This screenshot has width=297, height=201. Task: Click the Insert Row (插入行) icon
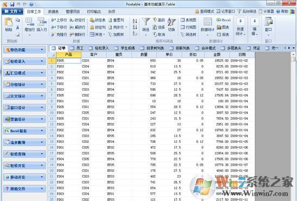pos(42,24)
